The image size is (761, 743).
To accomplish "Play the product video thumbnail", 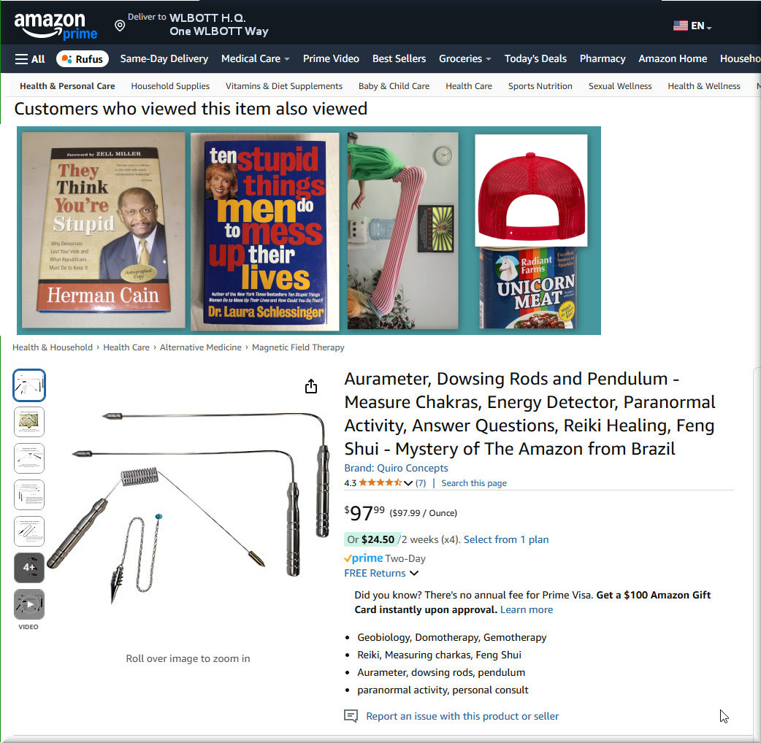I will 29,604.
